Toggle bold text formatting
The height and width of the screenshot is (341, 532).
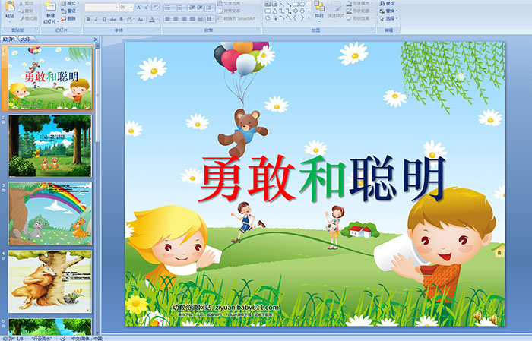coord(87,18)
